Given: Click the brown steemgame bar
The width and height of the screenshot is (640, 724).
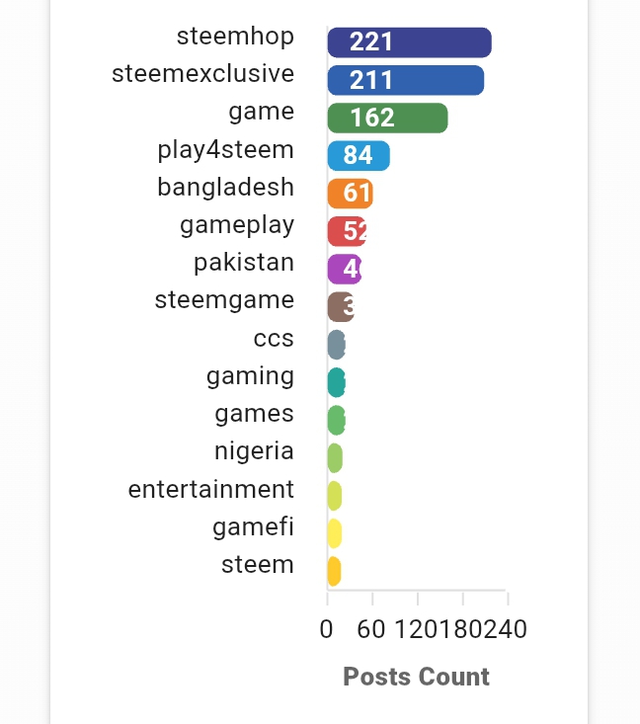Looking at the screenshot, I should (341, 306).
